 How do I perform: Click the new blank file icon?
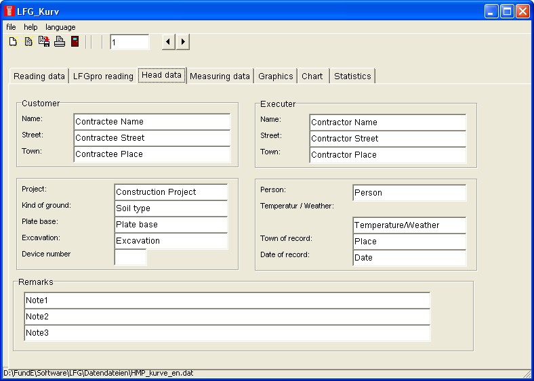[x=13, y=42]
